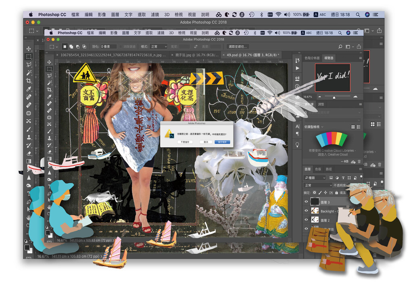Click the 羽化 feather input field
This screenshot has height=286, width=413.
point(108,46)
